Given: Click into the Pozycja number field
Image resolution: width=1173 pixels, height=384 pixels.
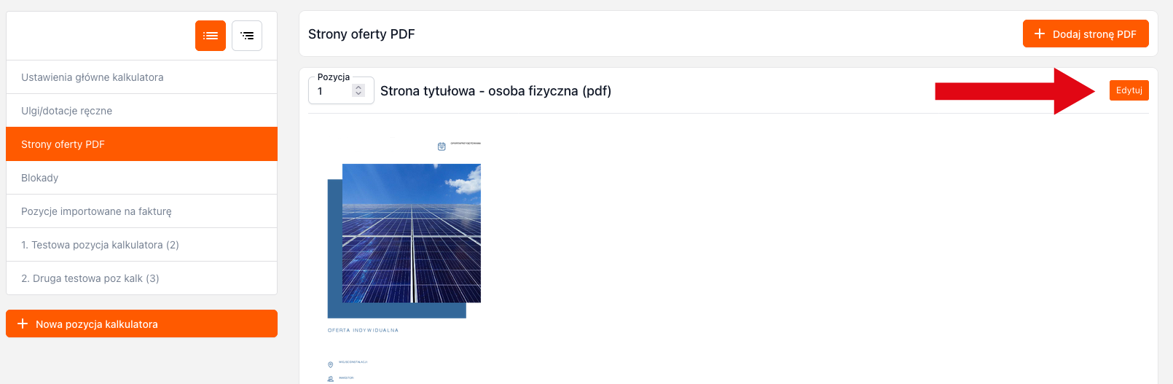Looking at the screenshot, I should coord(332,91).
